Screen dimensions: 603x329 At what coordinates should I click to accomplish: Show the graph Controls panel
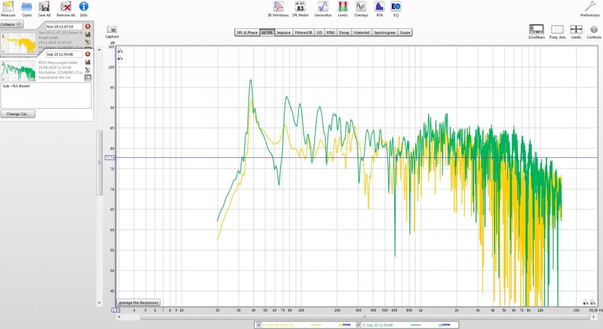tap(594, 32)
